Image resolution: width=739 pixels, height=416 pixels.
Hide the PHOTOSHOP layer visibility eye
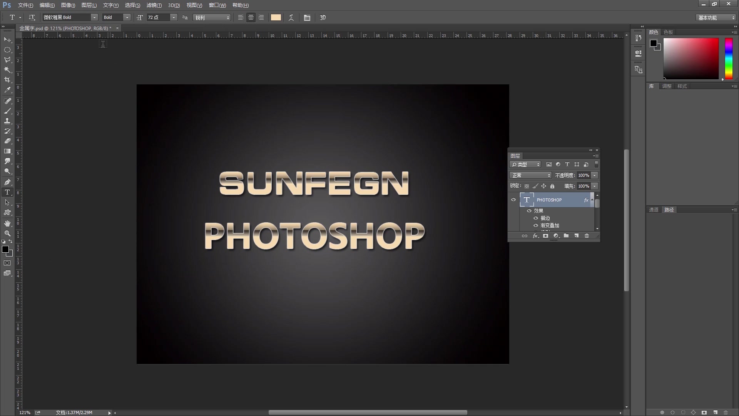[x=513, y=200]
